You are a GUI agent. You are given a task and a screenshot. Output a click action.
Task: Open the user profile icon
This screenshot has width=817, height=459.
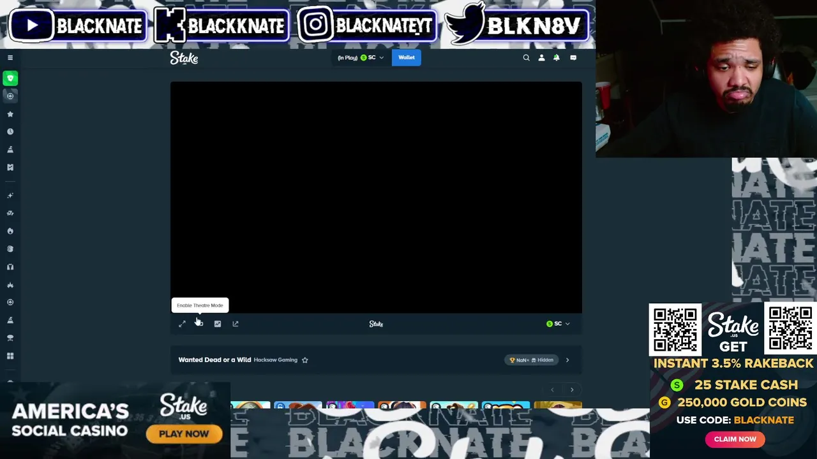pyautogui.click(x=541, y=58)
